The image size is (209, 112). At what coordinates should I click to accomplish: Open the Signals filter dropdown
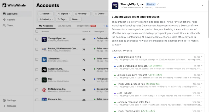click(x=64, y=14)
